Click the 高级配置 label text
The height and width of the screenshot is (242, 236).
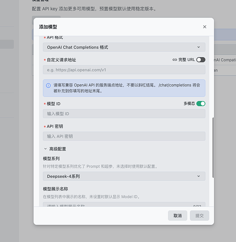click(58, 149)
